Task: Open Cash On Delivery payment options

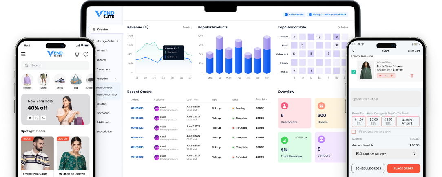Action: pyautogui.click(x=385, y=154)
